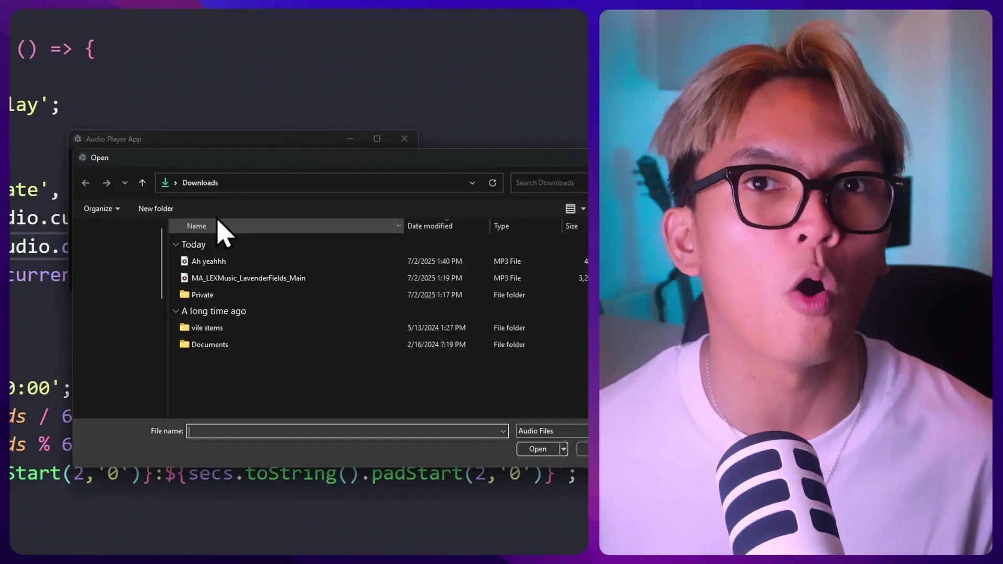Click the Open button

[x=538, y=449]
